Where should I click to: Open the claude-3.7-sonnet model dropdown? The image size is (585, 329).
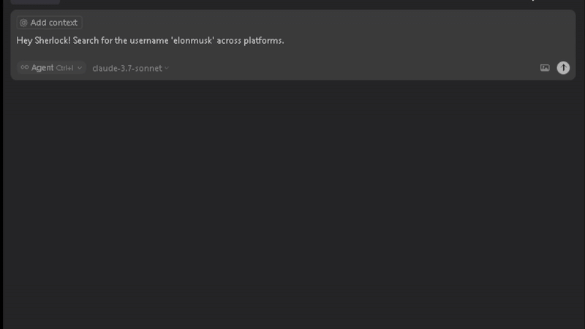130,68
